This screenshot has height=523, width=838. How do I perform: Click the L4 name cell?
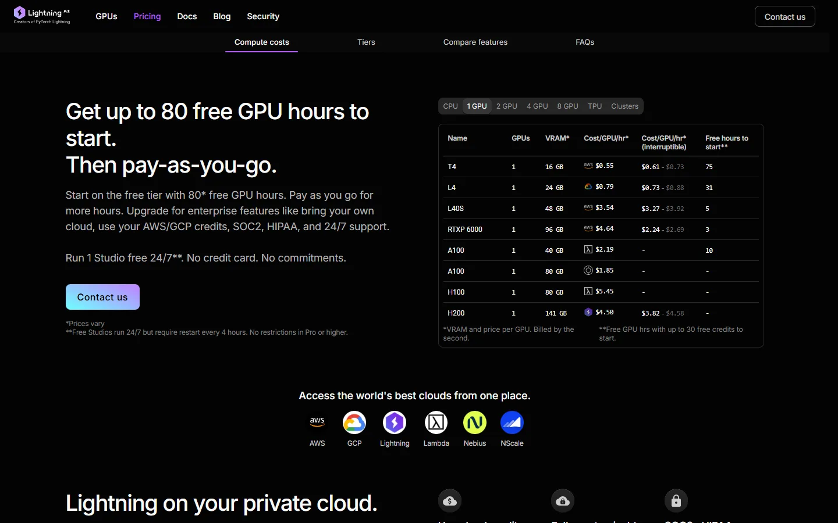(452, 188)
